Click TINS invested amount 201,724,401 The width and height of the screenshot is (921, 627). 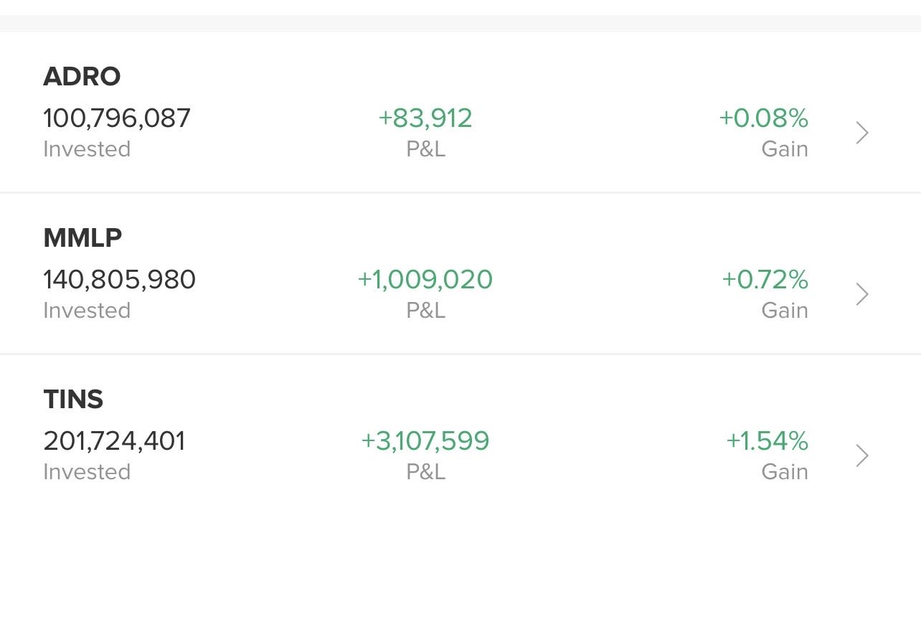click(x=114, y=441)
